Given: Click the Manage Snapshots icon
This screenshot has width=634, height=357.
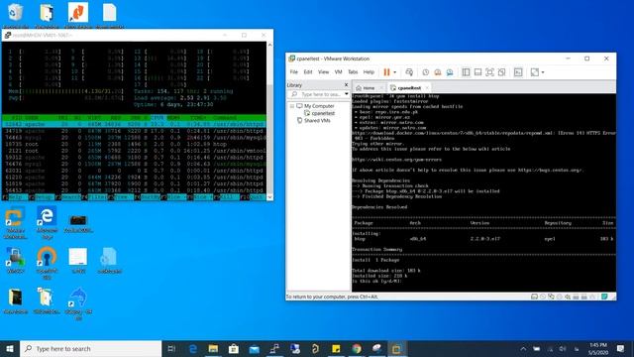Looking at the screenshot, I should [450, 72].
